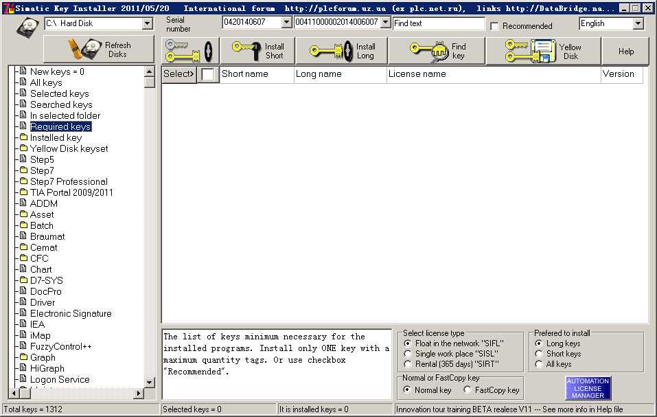Click the Select> column button
The image size is (657, 417).
point(178,74)
